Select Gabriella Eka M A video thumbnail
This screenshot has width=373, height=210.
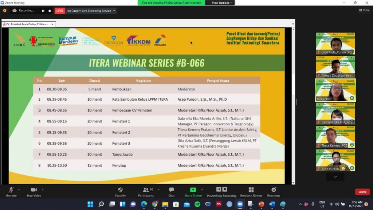335,114
